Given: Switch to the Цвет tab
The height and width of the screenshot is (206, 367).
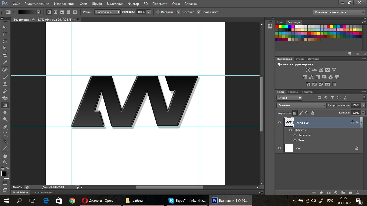Looking at the screenshot, I should pyautogui.click(x=280, y=22).
